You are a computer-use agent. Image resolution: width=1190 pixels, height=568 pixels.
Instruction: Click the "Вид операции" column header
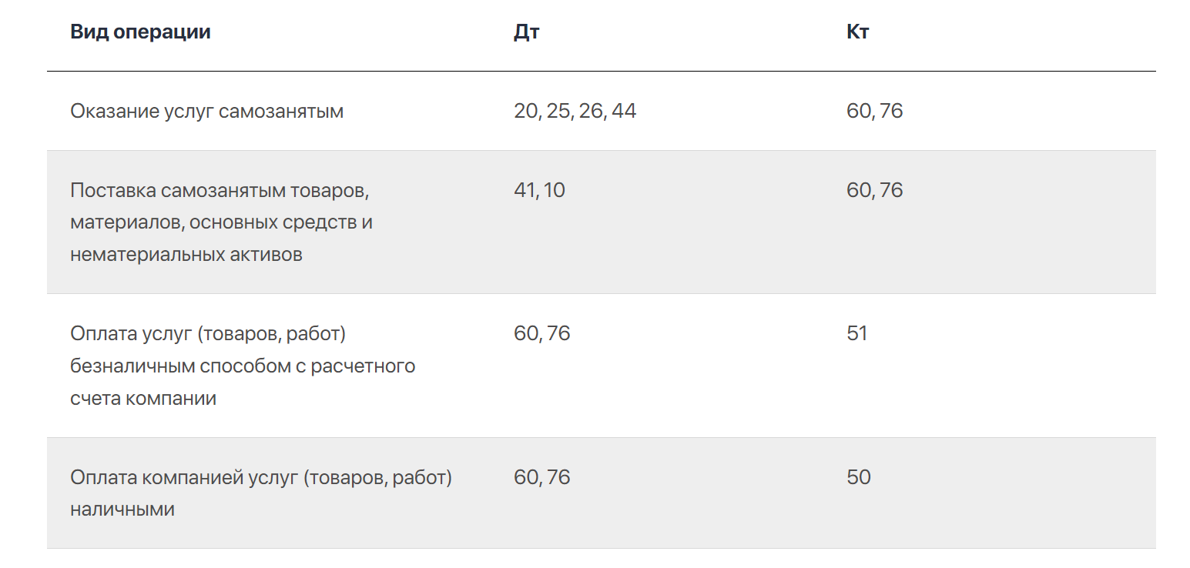[140, 32]
